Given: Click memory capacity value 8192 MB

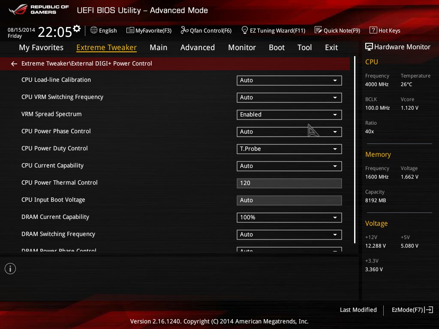Looking at the screenshot, I should 376,200.
